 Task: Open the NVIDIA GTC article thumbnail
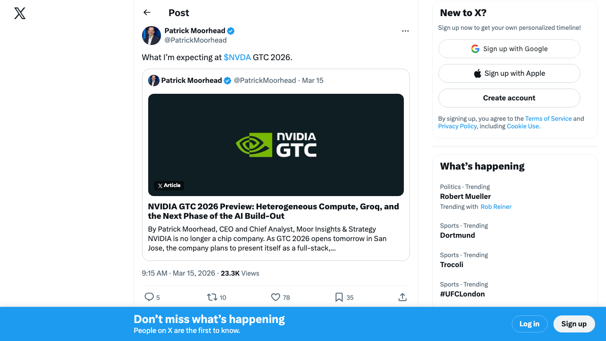point(276,144)
